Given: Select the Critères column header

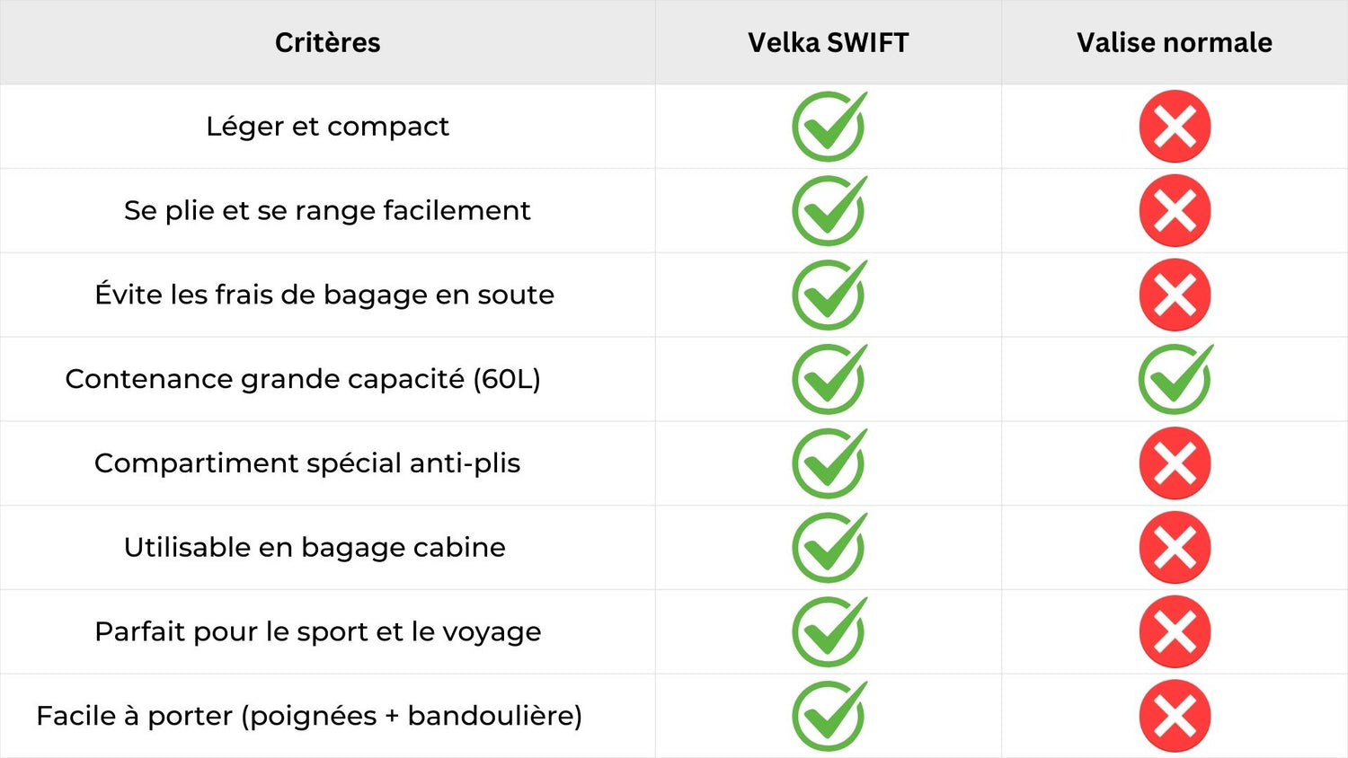Looking at the screenshot, I should (328, 42).
